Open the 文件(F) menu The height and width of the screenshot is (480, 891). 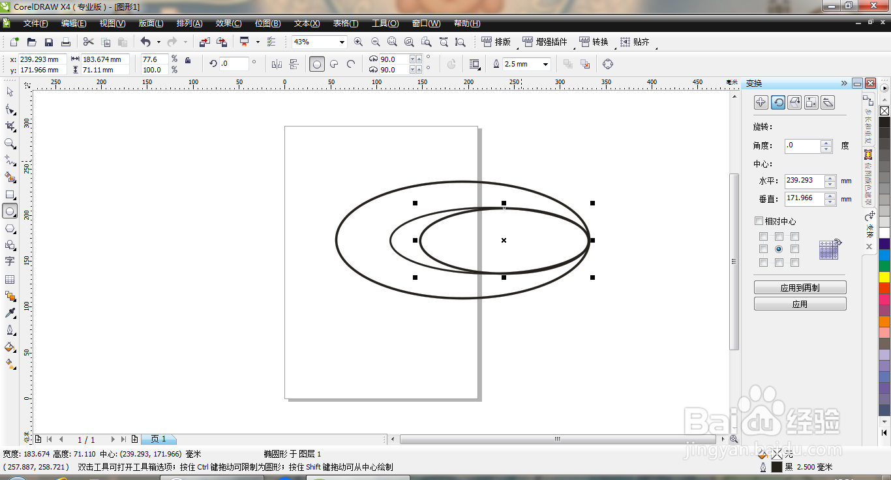tap(35, 23)
